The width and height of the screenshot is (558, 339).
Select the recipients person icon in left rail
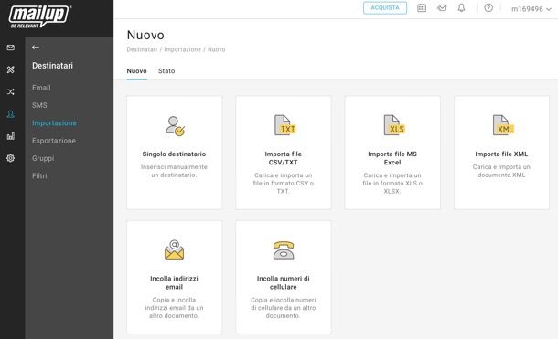(11, 114)
